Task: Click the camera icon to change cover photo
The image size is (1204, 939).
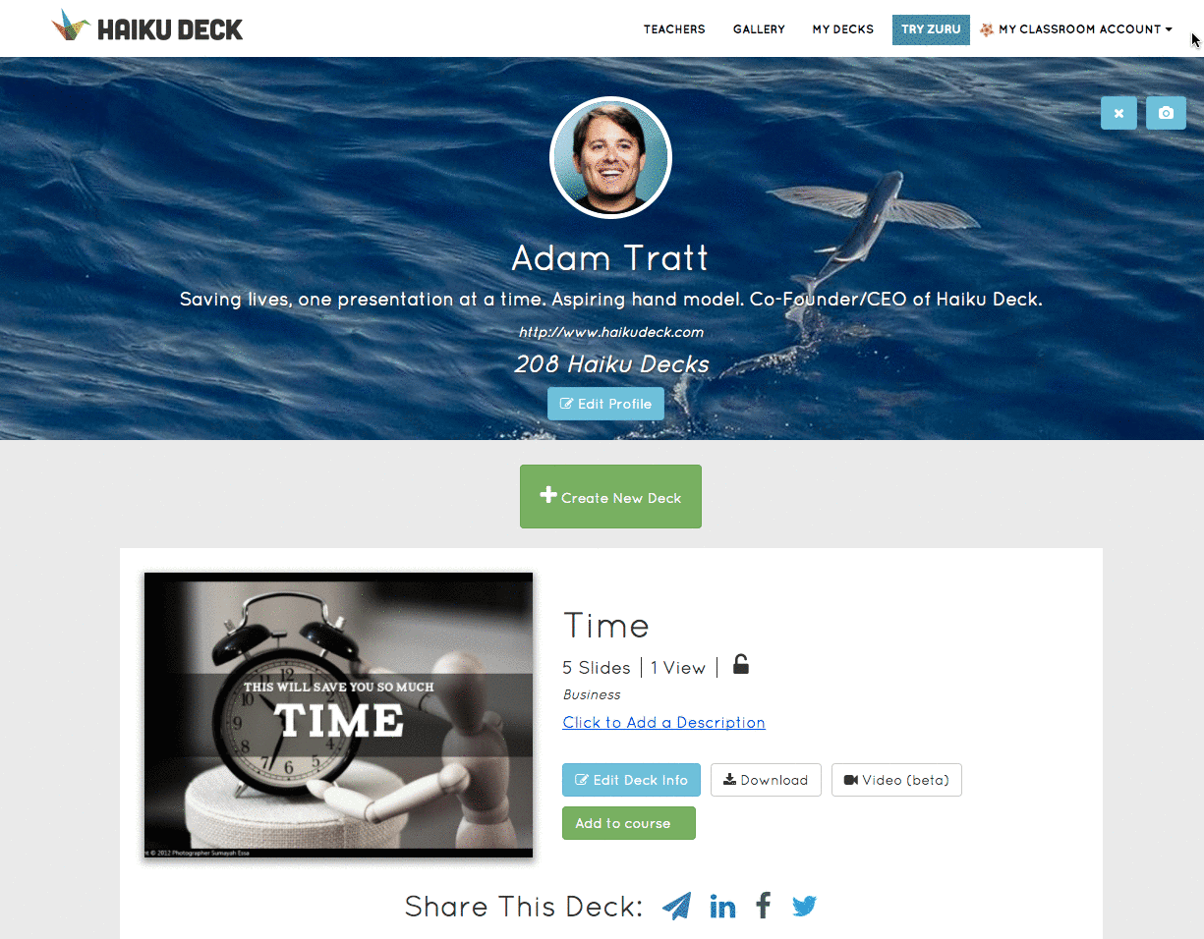Action: 1166,113
